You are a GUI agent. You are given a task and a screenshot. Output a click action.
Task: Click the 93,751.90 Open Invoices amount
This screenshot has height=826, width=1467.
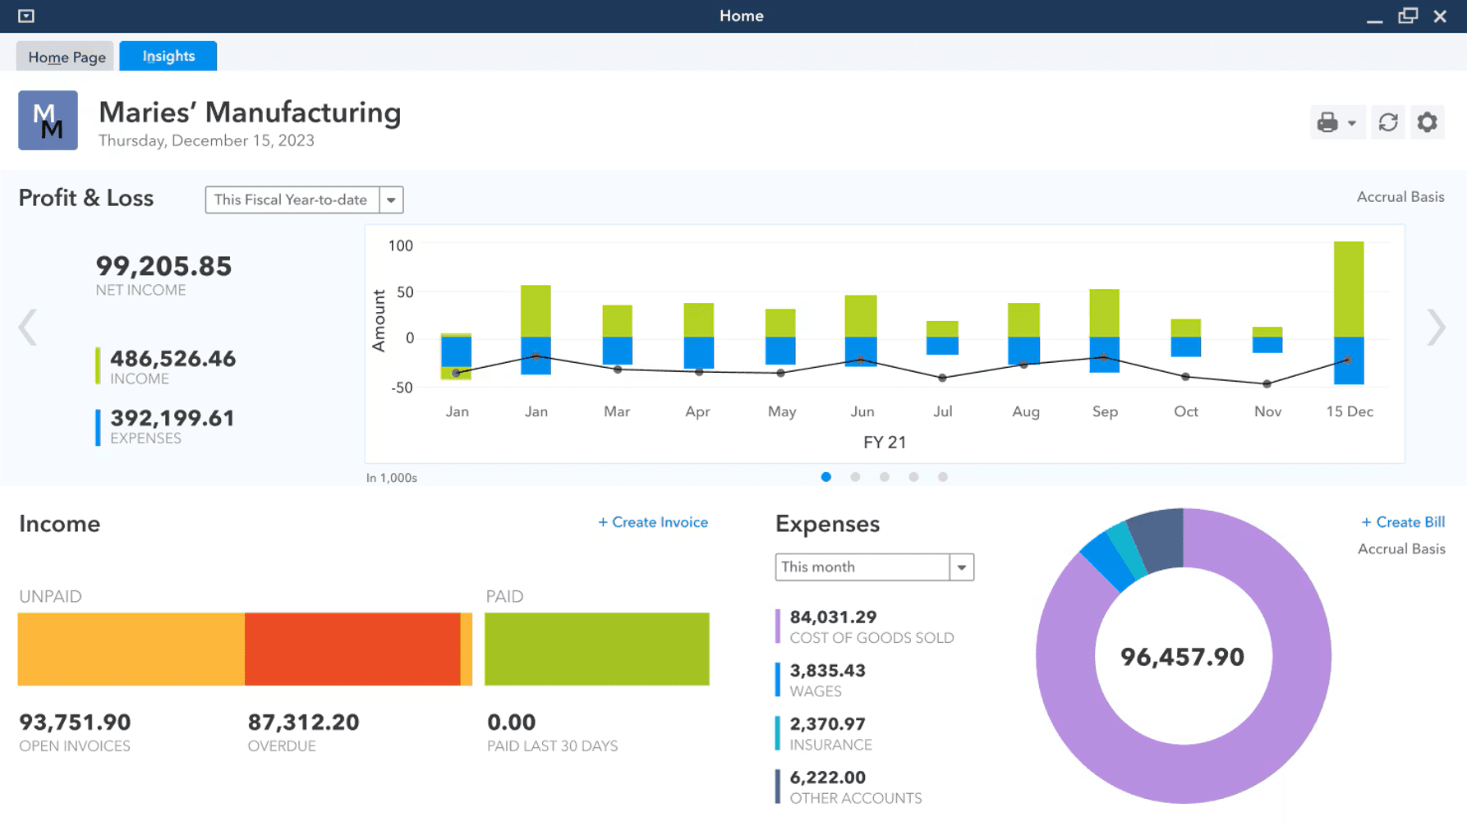tap(75, 723)
